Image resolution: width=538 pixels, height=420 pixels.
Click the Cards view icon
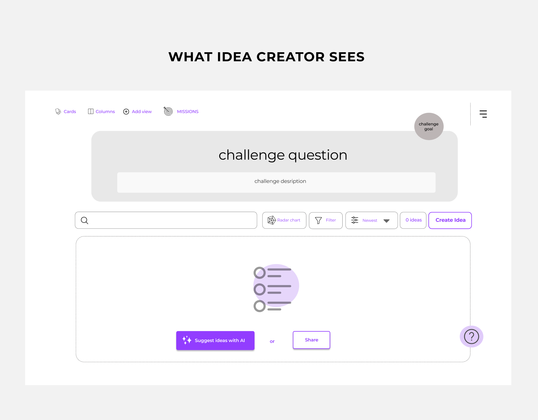pyautogui.click(x=58, y=112)
